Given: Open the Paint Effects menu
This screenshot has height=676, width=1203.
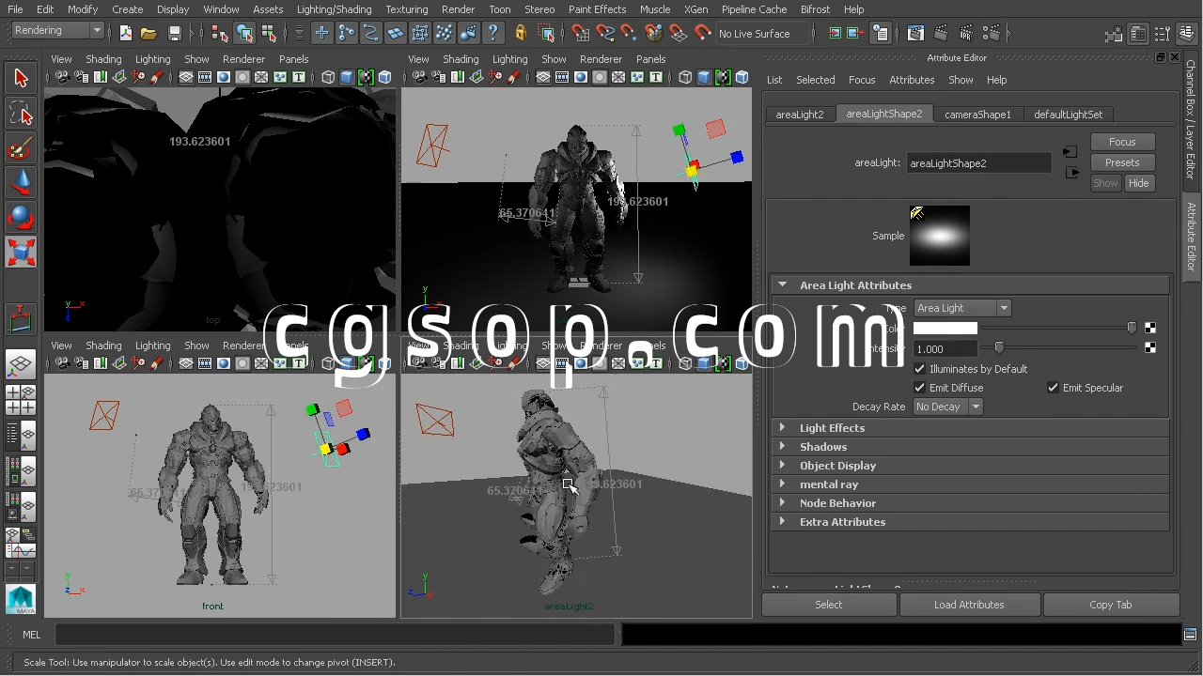Looking at the screenshot, I should point(597,9).
